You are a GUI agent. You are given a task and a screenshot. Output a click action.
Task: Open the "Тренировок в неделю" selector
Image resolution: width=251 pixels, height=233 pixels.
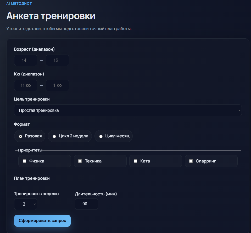25,204
